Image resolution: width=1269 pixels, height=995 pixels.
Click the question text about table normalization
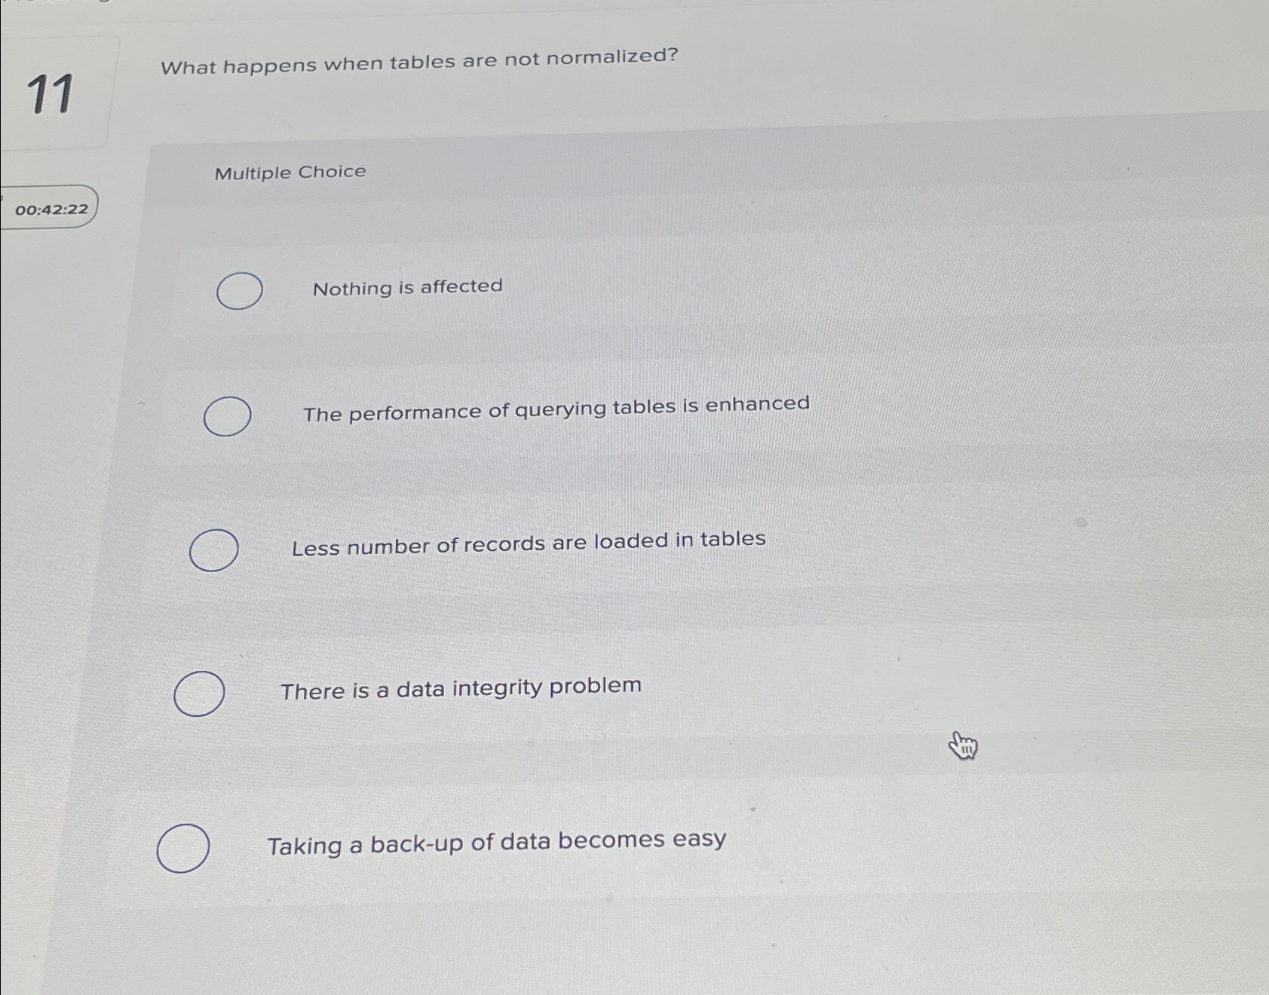click(x=421, y=62)
